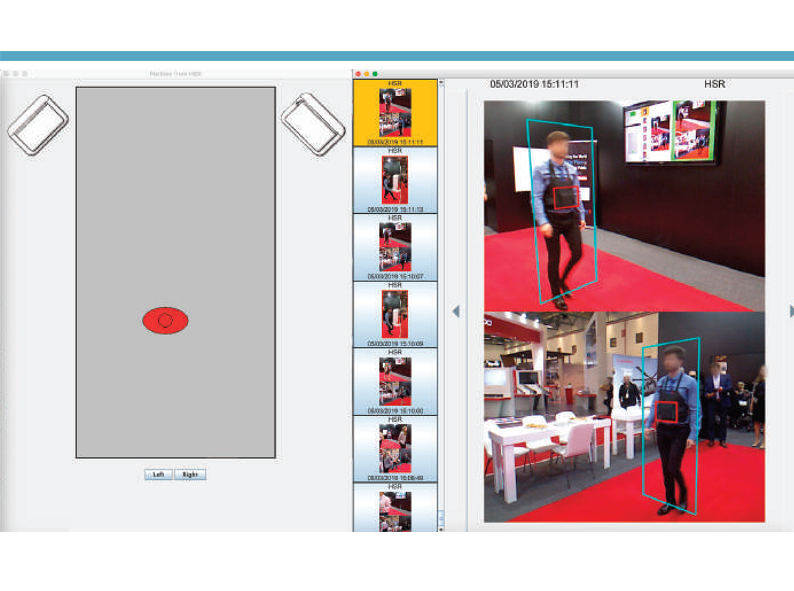Select the highlighted thumbnail dated 15:11:11
Viewport: 794px width, 591px height.
pyautogui.click(x=395, y=113)
